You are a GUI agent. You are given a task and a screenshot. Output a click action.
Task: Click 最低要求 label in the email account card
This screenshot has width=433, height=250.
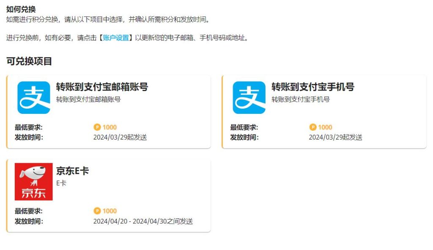coord(28,127)
